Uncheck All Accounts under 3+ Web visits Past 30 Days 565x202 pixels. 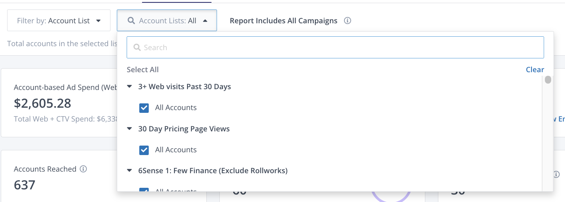click(144, 108)
